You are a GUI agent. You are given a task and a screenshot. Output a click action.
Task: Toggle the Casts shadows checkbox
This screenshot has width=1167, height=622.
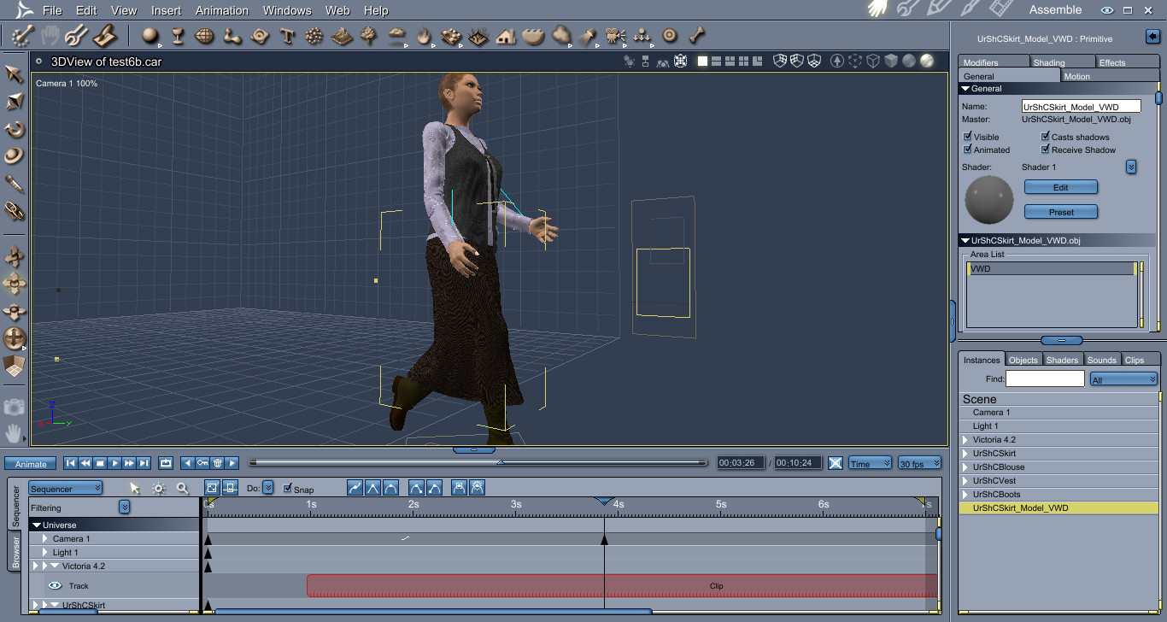click(1045, 137)
